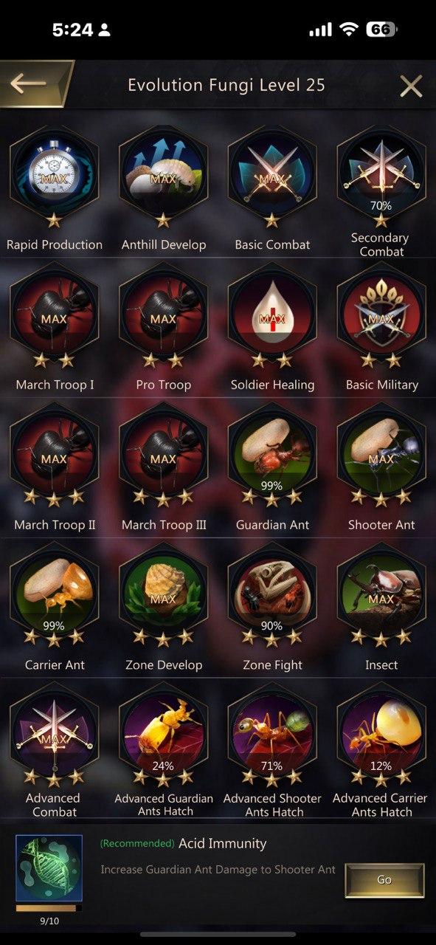Tap the Acid Immunity DNA thumbnail
The width and height of the screenshot is (436, 945).
[x=49, y=868]
